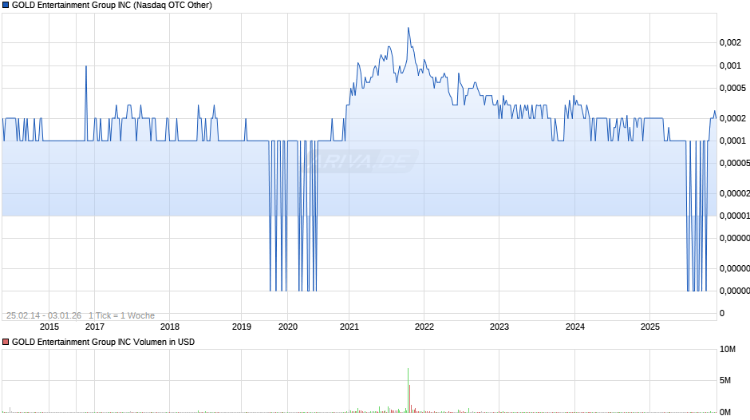This screenshot has width=750, height=420.
Task: Click the red legend square for Volumen in USD
Action: tap(6, 342)
